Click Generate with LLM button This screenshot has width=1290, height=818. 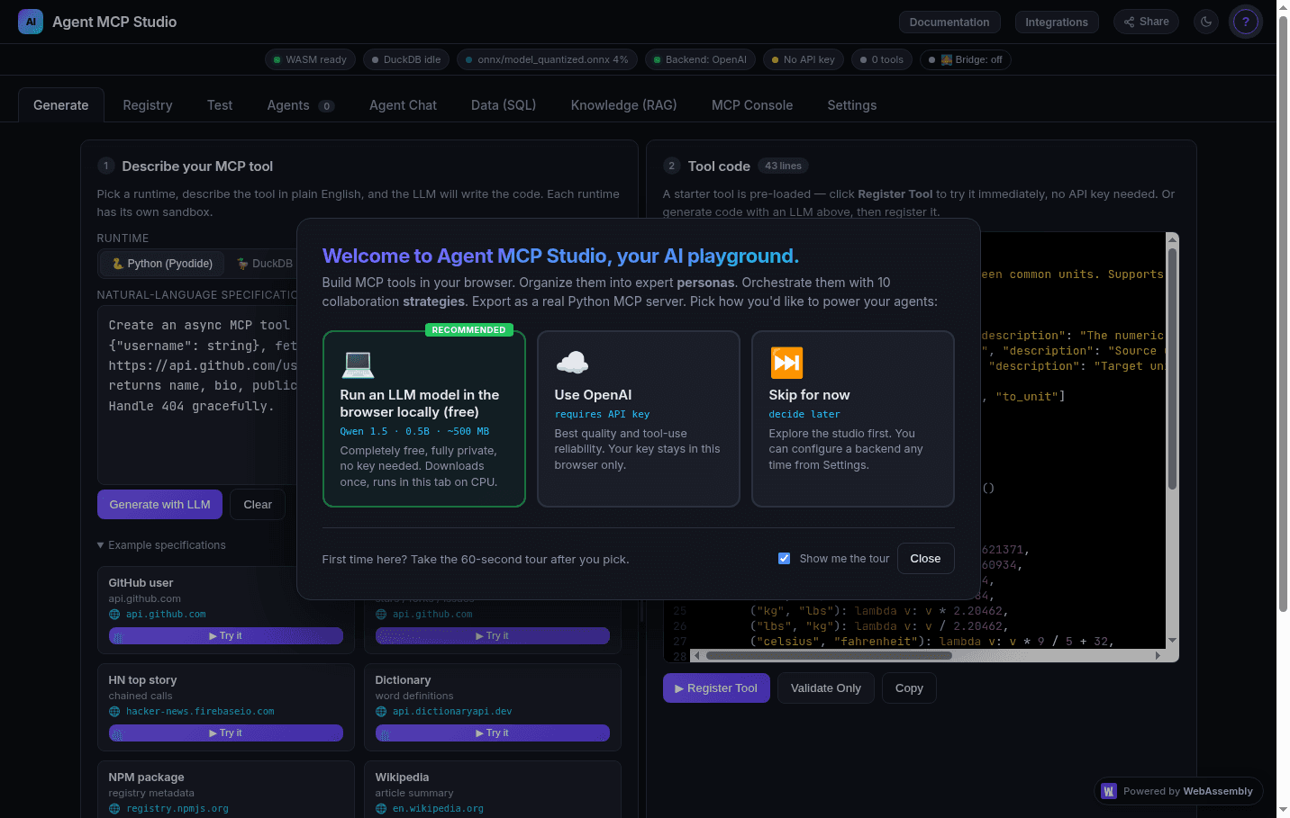pos(159,505)
